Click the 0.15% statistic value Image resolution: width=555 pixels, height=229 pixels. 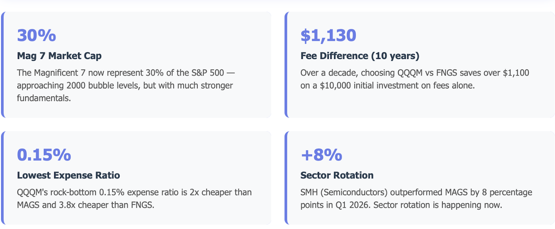coord(44,155)
